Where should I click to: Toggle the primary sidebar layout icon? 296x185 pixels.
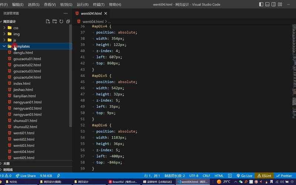(x=261, y=4)
